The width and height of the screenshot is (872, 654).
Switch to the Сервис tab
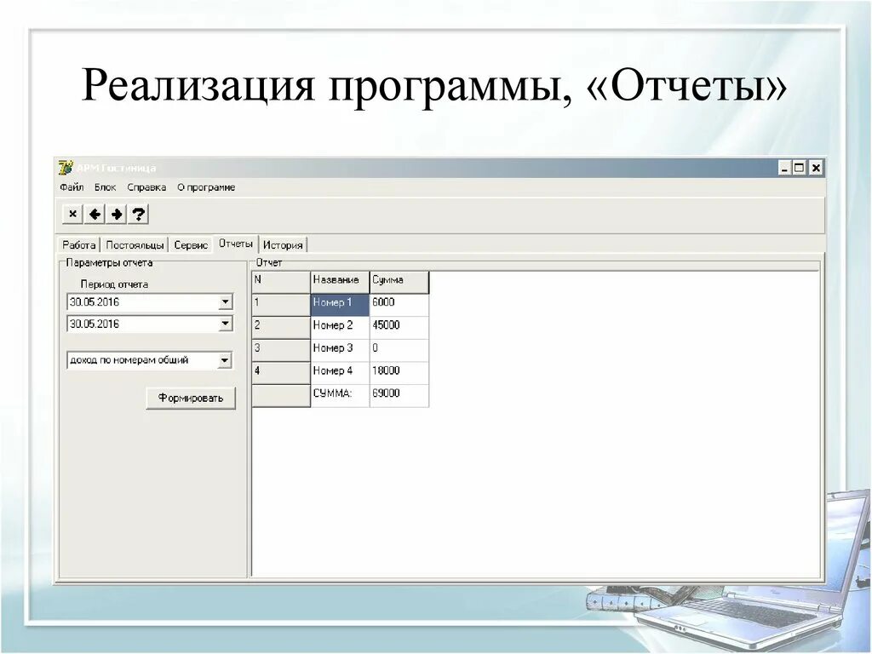point(191,244)
